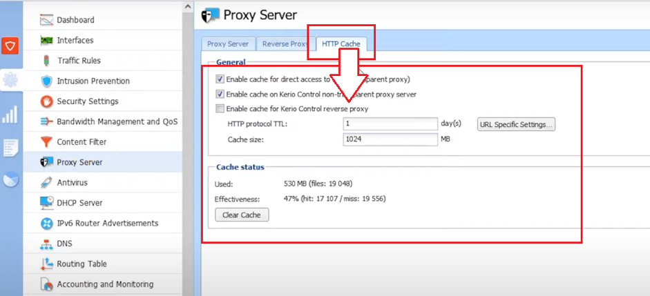The width and height of the screenshot is (650, 296).
Task: Open the pie chart icon in left strip
Action: pyautogui.click(x=10, y=179)
